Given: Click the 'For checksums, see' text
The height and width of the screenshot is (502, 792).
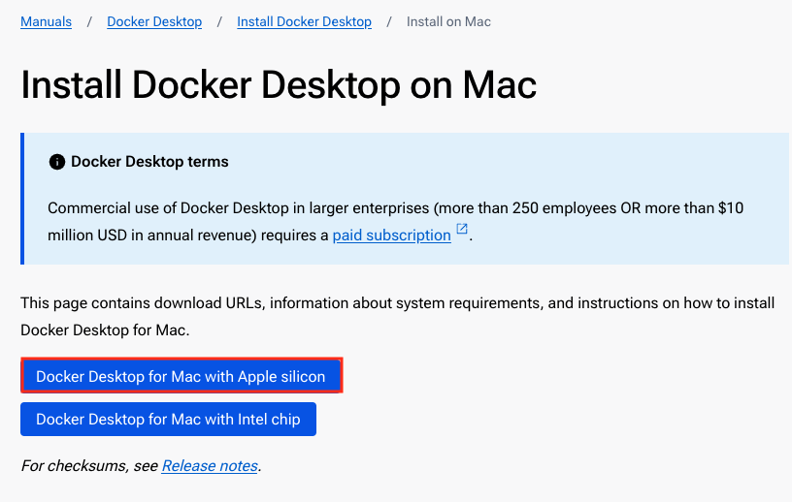Looking at the screenshot, I should tap(89, 466).
